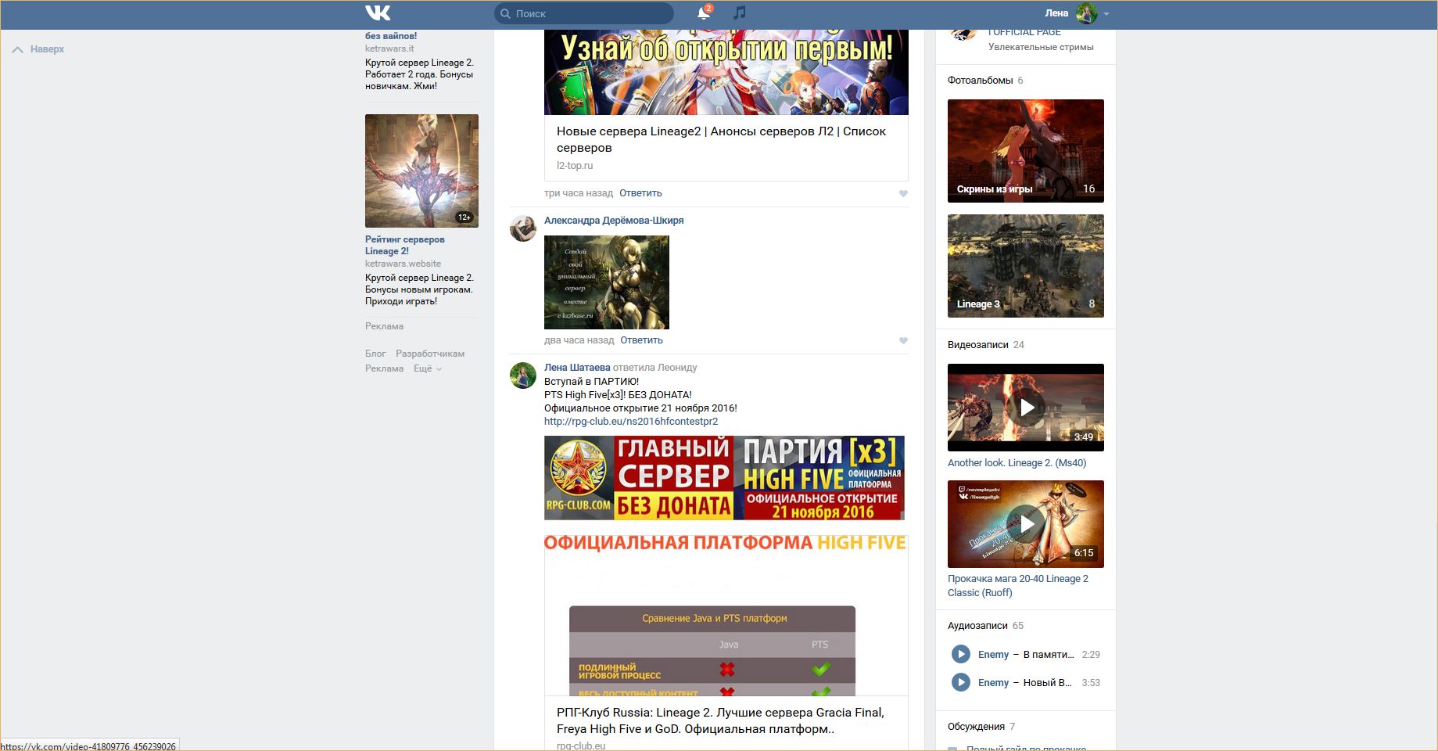
Task: Open the rpg-club.eu contest link
Action: pyautogui.click(x=630, y=422)
